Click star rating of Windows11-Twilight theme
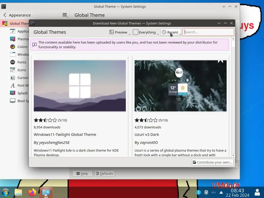This screenshot has width=264, height=198. (x=45, y=120)
